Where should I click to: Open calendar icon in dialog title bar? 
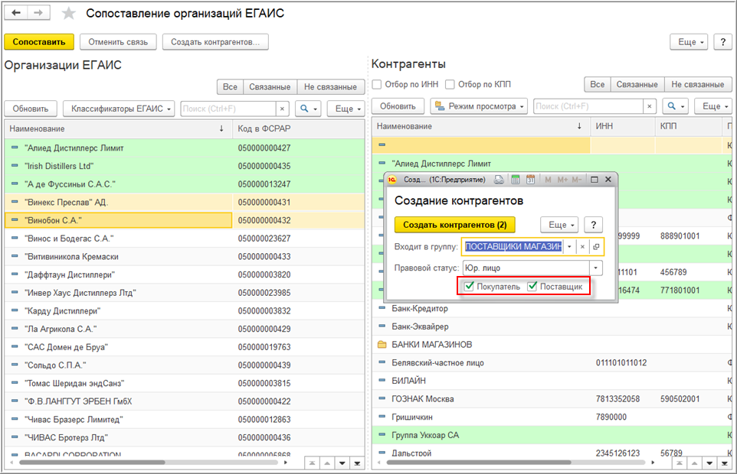click(x=531, y=180)
